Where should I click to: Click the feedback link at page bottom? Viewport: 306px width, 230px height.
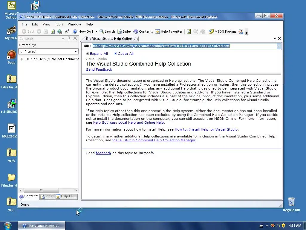pos(103,153)
